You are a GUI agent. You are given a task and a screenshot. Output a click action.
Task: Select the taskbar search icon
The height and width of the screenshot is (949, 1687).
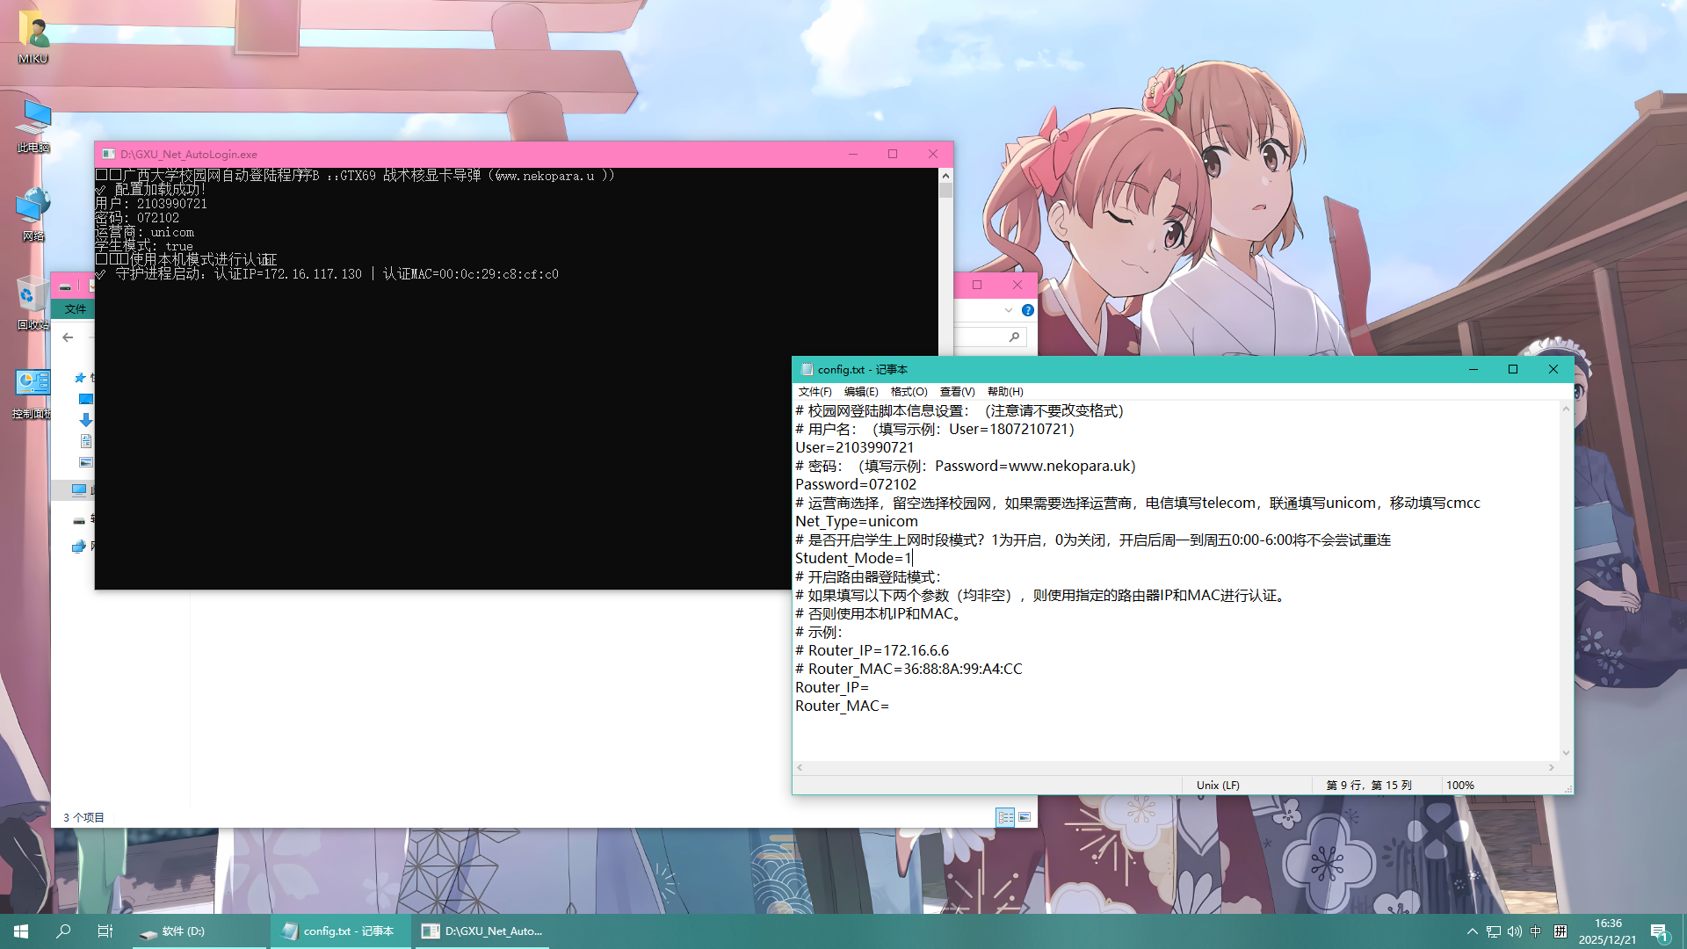click(62, 931)
